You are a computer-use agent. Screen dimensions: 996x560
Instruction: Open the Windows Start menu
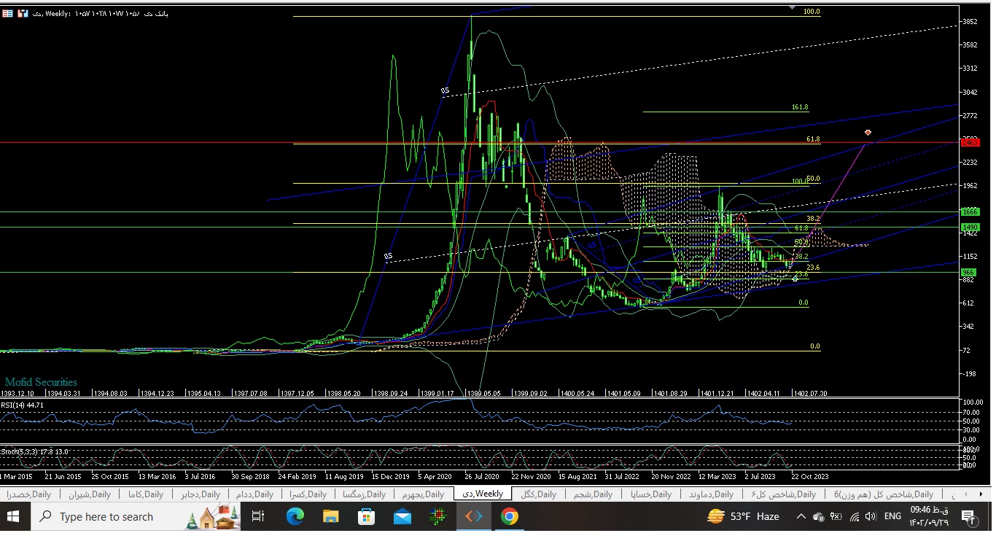13,516
